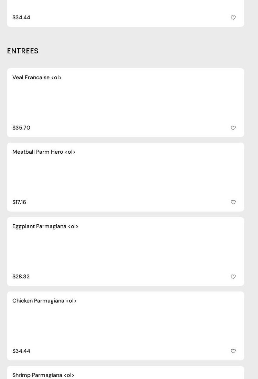The height and width of the screenshot is (379, 258).
Task: Favorite Veal Francaise with the heart icon
Action: click(x=233, y=128)
